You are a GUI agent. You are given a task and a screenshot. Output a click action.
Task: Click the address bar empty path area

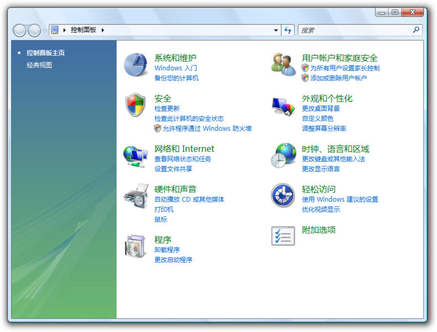pos(188,30)
